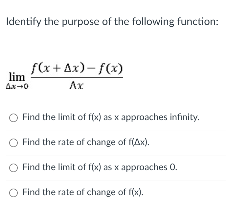Click the Δx→0 subscript under lim
This screenshot has height=210, width=226.
click(17, 87)
